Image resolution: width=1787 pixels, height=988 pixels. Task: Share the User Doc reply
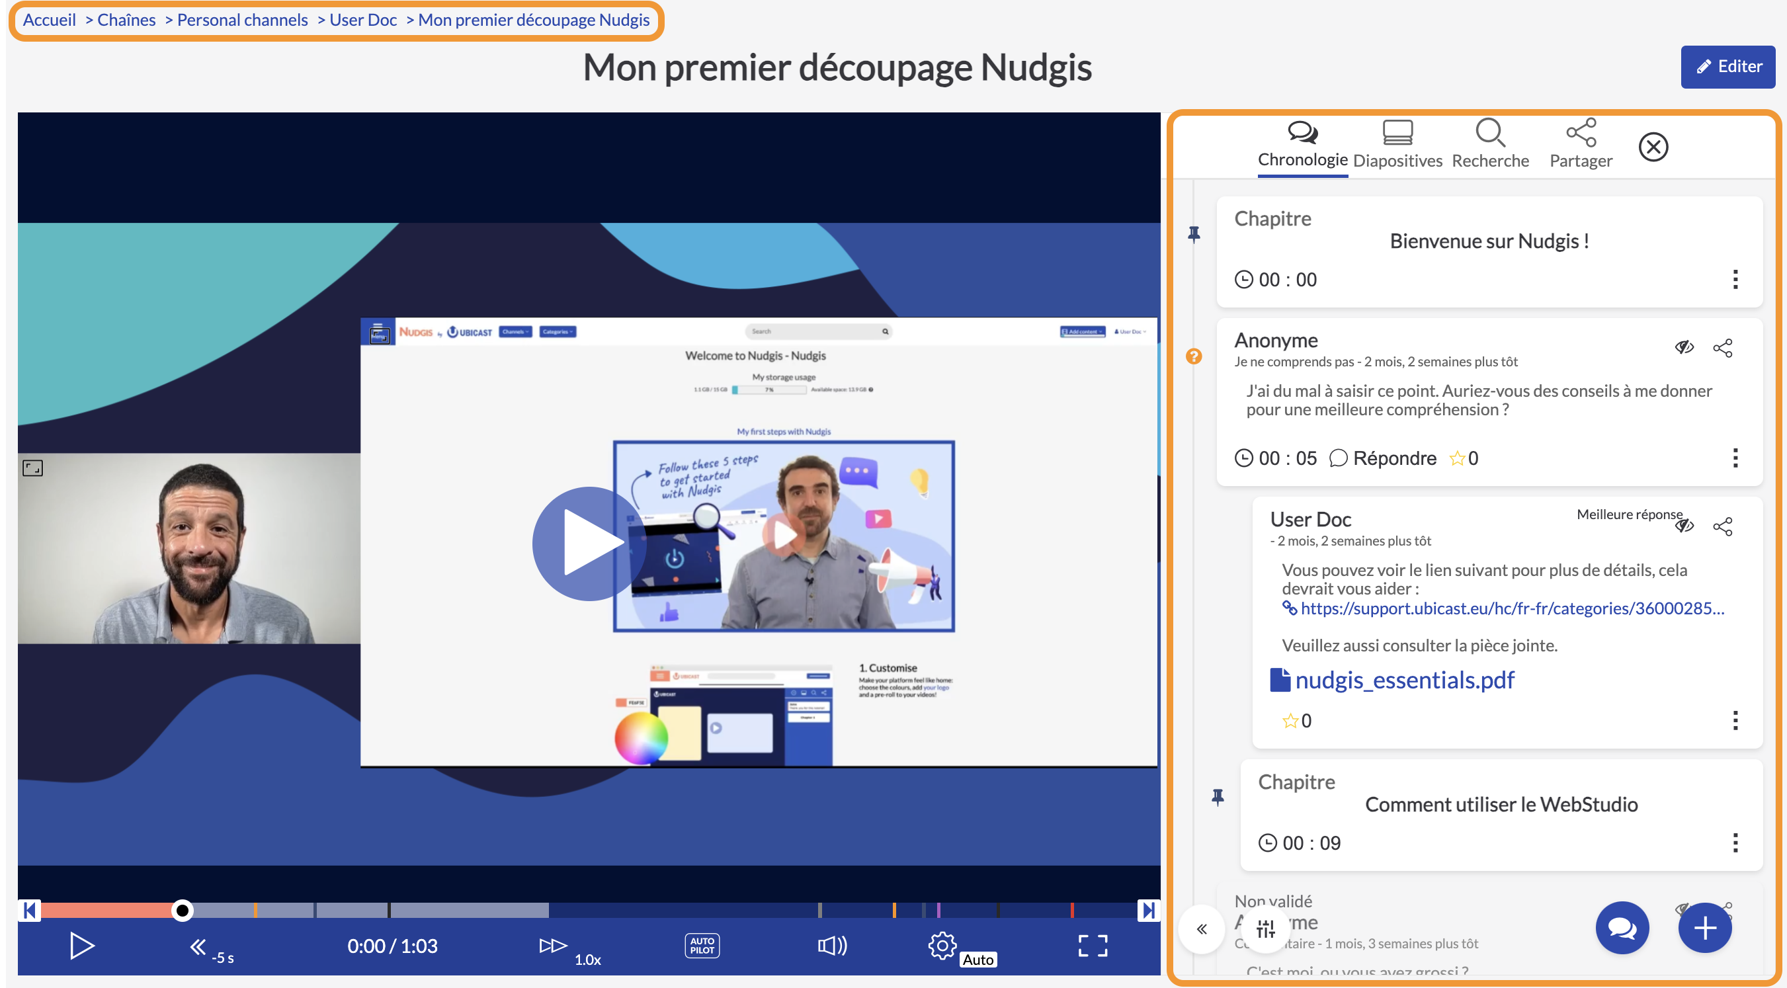point(1722,526)
